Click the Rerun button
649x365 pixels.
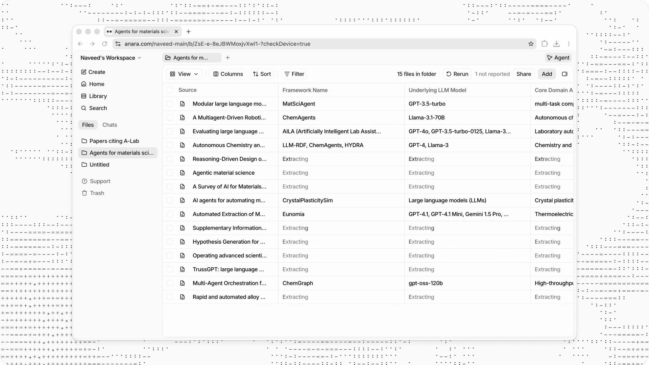[457, 74]
